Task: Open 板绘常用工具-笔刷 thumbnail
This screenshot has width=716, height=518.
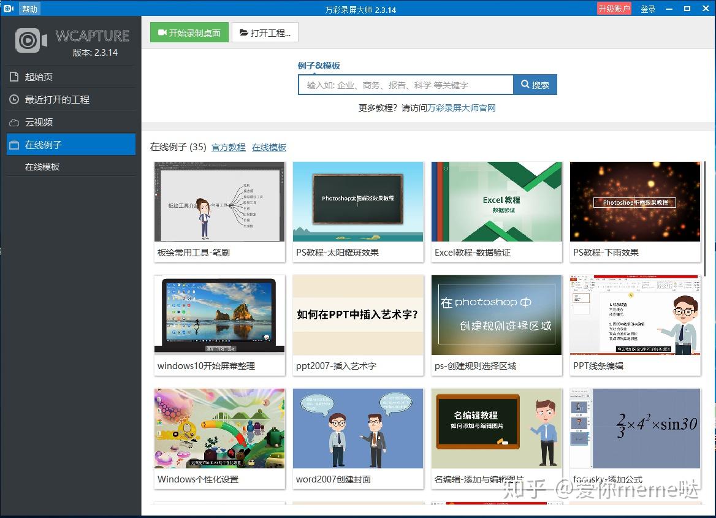Action: pyautogui.click(x=219, y=202)
